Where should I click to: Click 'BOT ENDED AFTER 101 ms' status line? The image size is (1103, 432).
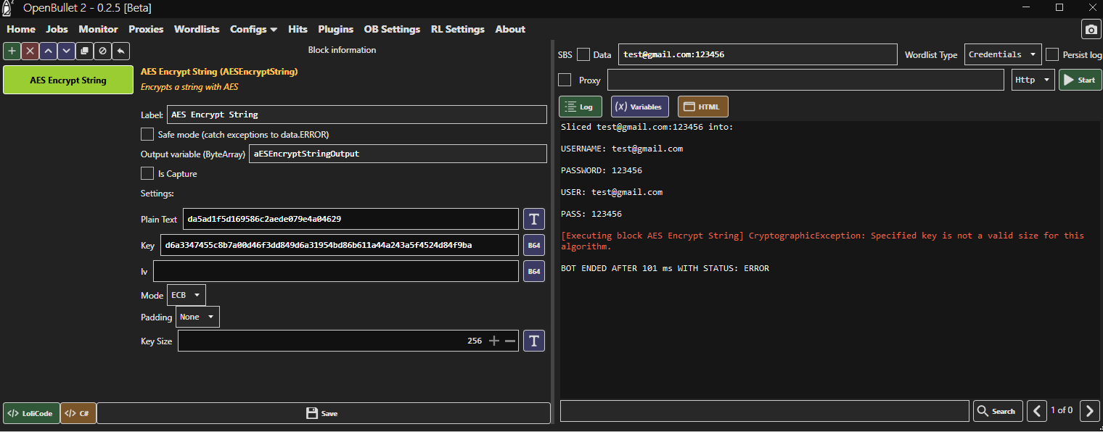coord(665,268)
